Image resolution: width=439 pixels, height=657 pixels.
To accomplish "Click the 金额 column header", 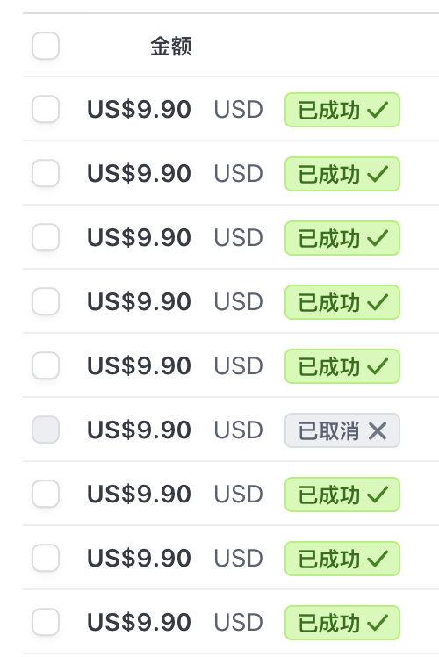I will tap(171, 46).
